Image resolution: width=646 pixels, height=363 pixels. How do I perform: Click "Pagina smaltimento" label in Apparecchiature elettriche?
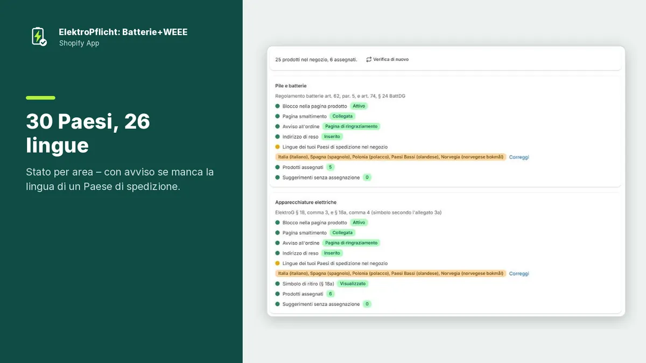click(305, 233)
